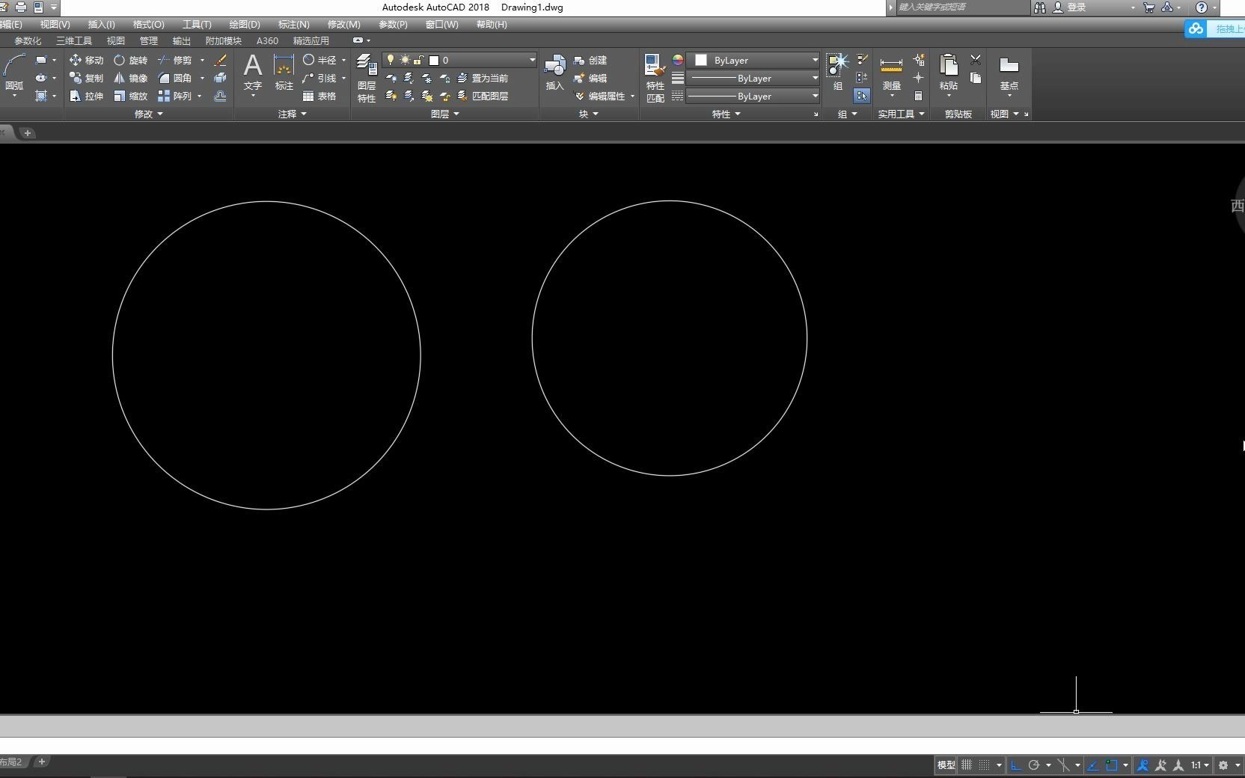Open the lineweight ByLayer dropdown
The height and width of the screenshot is (778, 1245).
(x=753, y=78)
